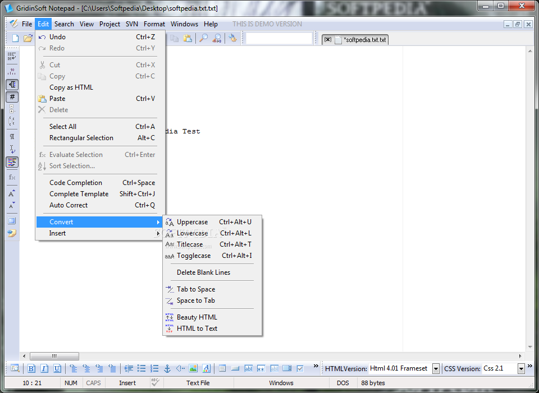Click the horizontal scrollbar thumb
The width and height of the screenshot is (539, 393).
tap(54, 356)
